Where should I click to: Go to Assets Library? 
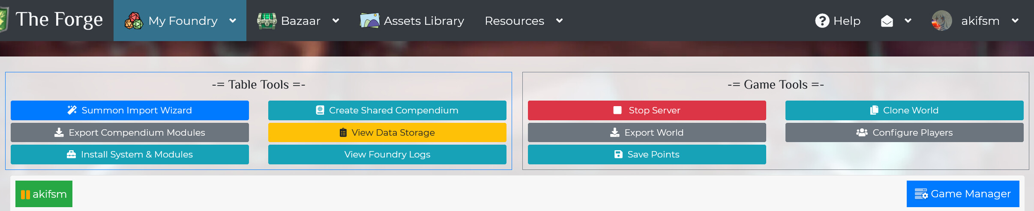pos(423,21)
